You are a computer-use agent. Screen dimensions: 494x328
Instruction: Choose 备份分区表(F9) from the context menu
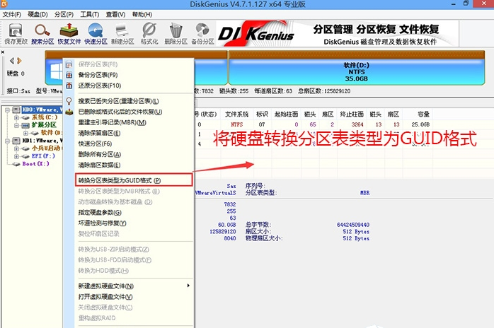(x=98, y=75)
